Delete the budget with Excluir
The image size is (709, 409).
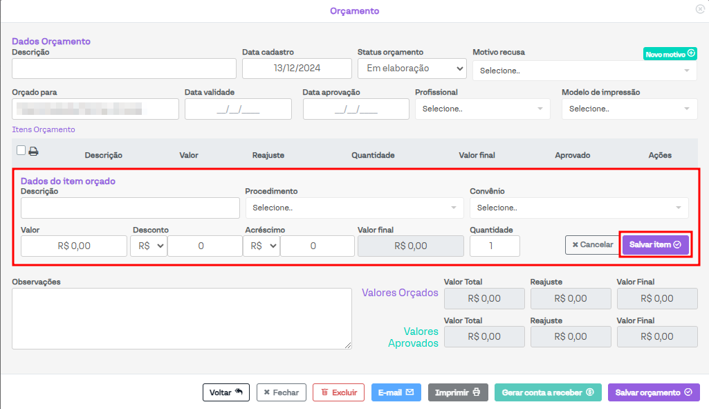338,392
